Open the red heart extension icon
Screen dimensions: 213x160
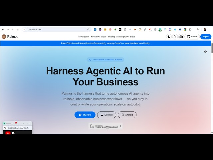click(150, 30)
